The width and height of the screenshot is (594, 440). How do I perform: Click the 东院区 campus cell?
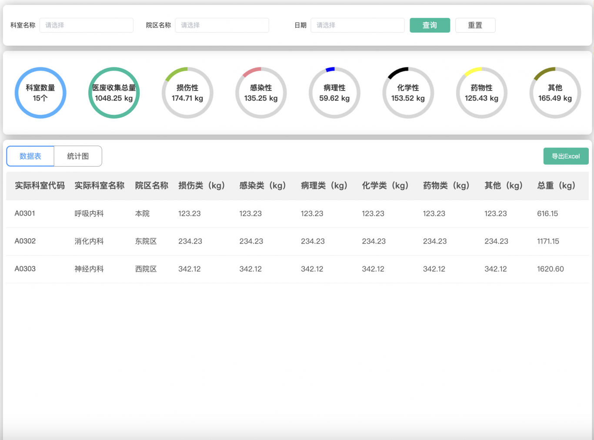[146, 241]
